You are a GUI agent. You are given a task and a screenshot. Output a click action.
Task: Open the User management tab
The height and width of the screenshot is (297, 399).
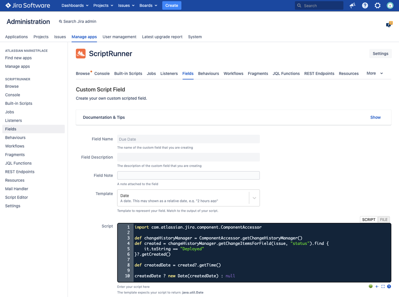[x=119, y=37]
